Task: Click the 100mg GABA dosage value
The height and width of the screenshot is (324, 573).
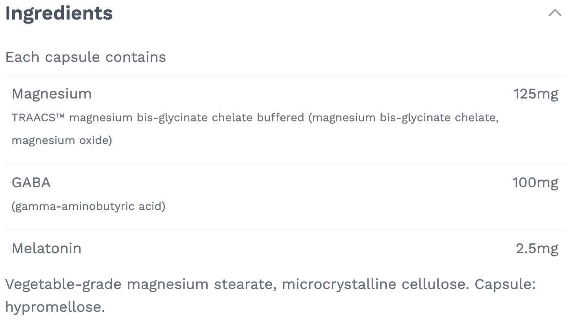Action: click(x=534, y=183)
